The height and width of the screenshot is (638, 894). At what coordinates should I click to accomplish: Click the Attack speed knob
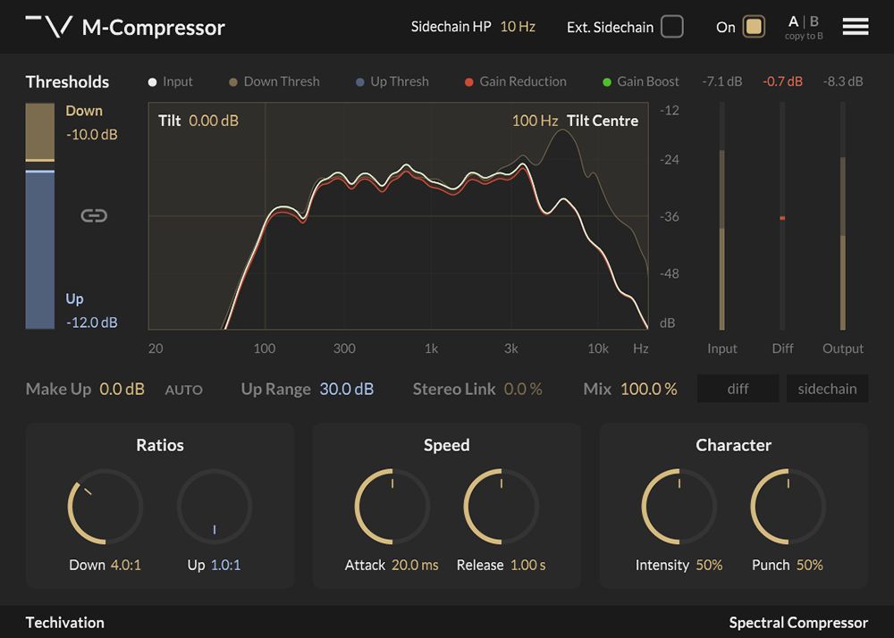tap(392, 507)
